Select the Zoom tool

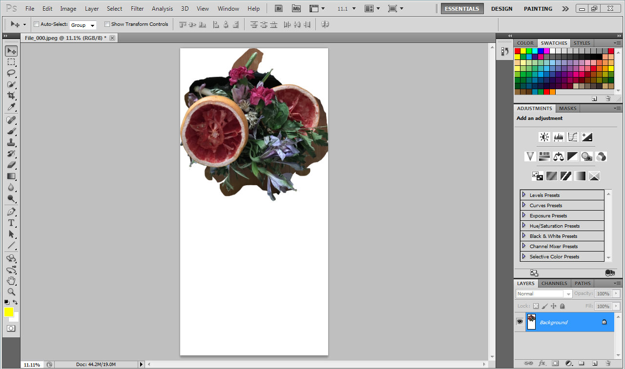pyautogui.click(x=11, y=292)
